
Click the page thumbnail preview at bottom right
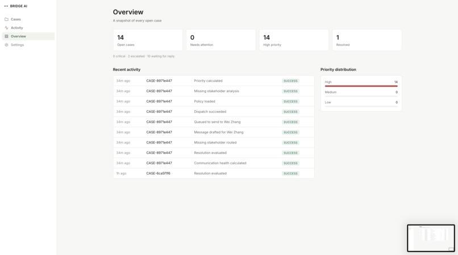pos(431,238)
